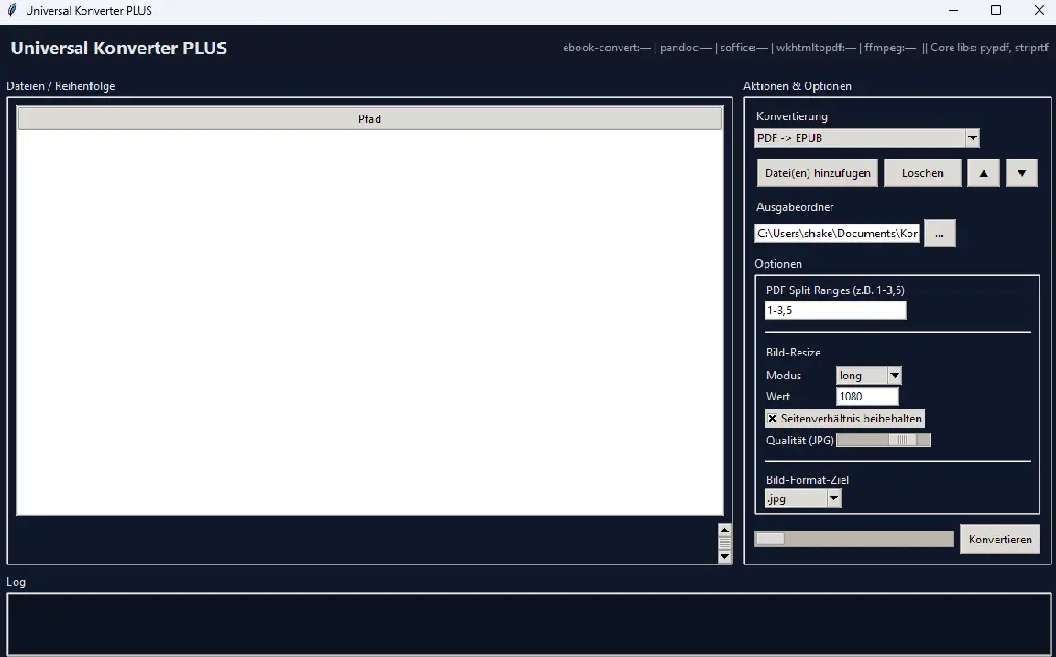The image size is (1056, 657).
Task: Move selected file down with arrow icon
Action: (x=1021, y=172)
